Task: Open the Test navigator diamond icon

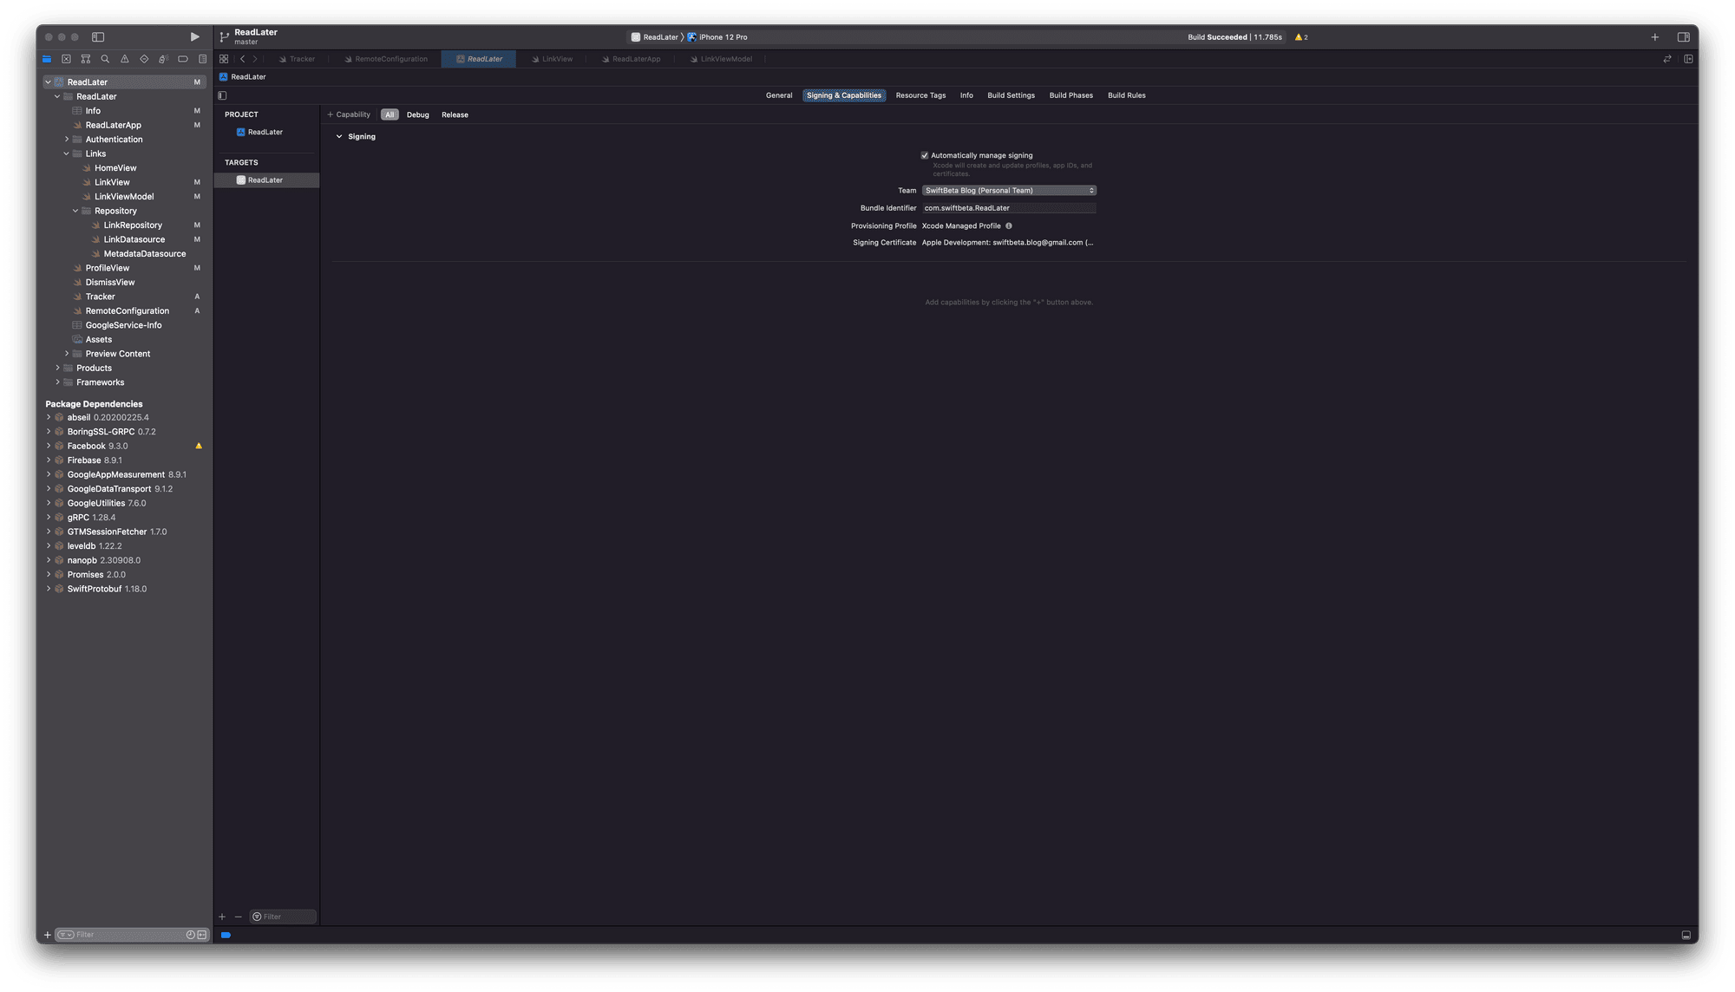Action: point(144,59)
